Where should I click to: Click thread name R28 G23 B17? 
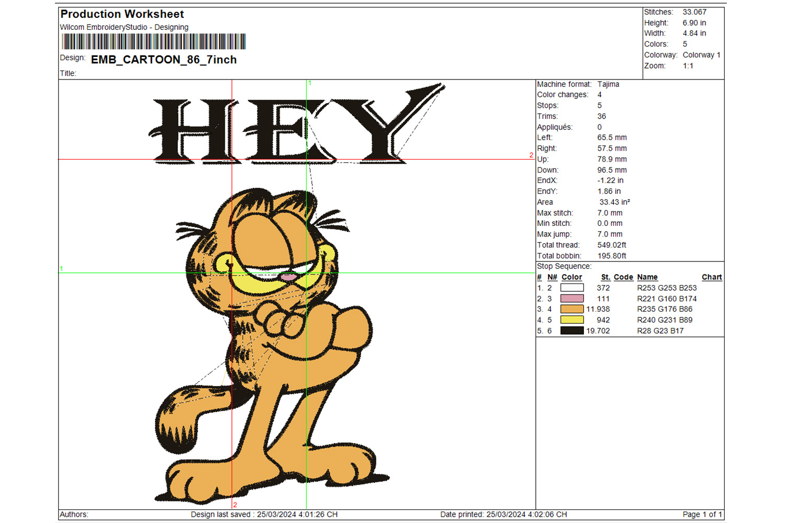(x=660, y=331)
